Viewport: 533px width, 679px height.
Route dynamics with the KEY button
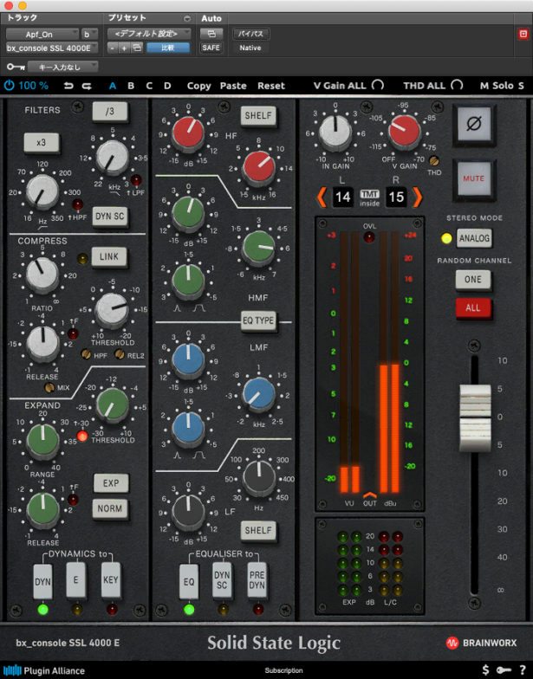111,580
